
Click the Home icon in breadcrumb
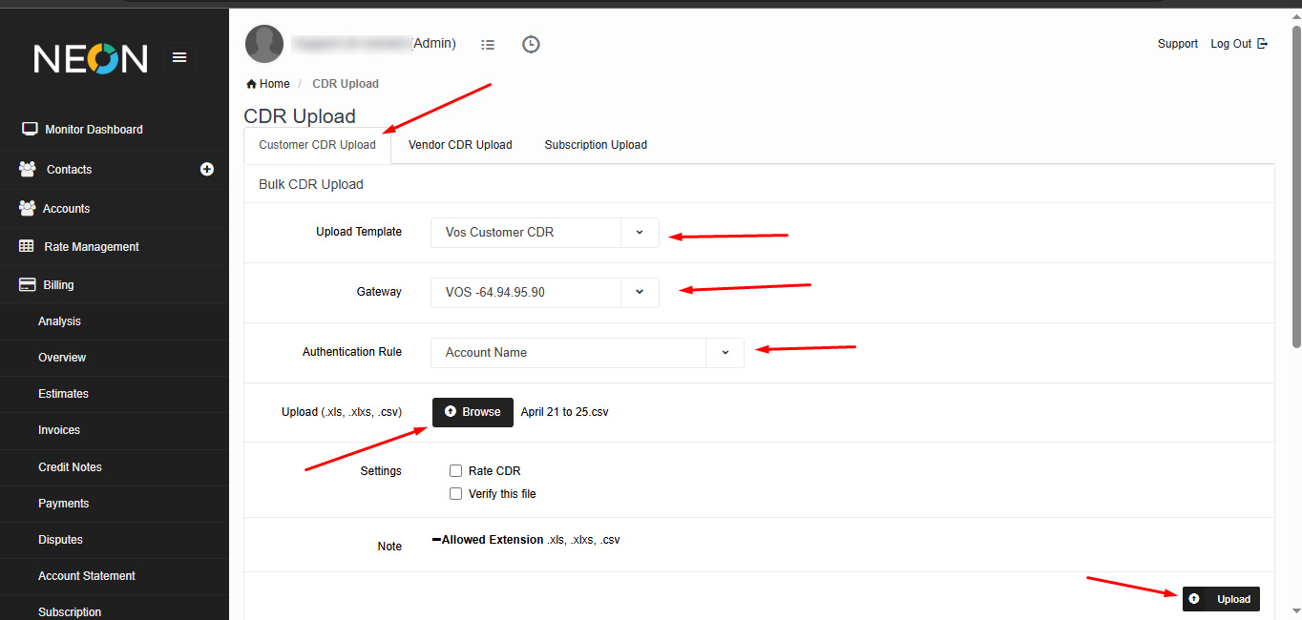252,84
